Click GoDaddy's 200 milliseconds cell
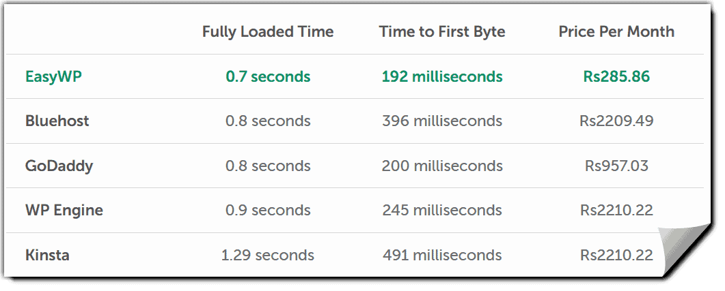Screen dimensions: 725x291 click(x=442, y=166)
